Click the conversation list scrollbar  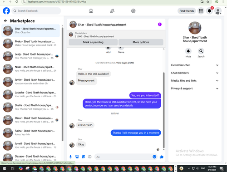point(62,84)
